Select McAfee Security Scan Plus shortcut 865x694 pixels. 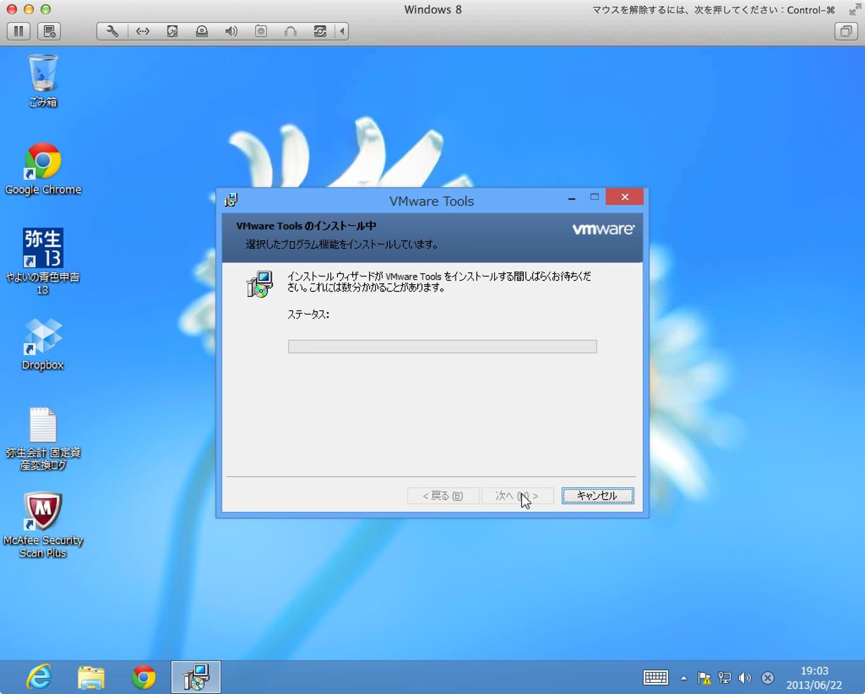pos(43,525)
